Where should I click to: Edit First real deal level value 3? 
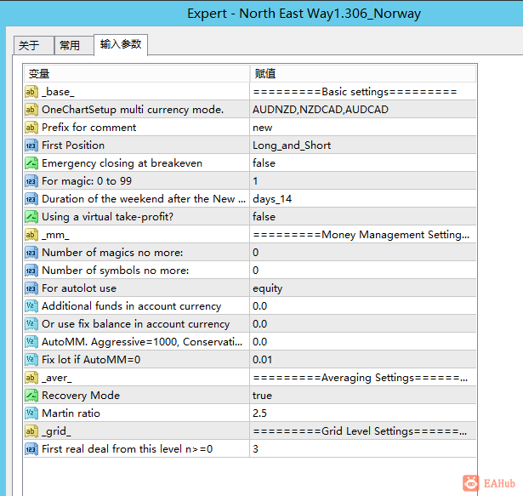click(363, 449)
